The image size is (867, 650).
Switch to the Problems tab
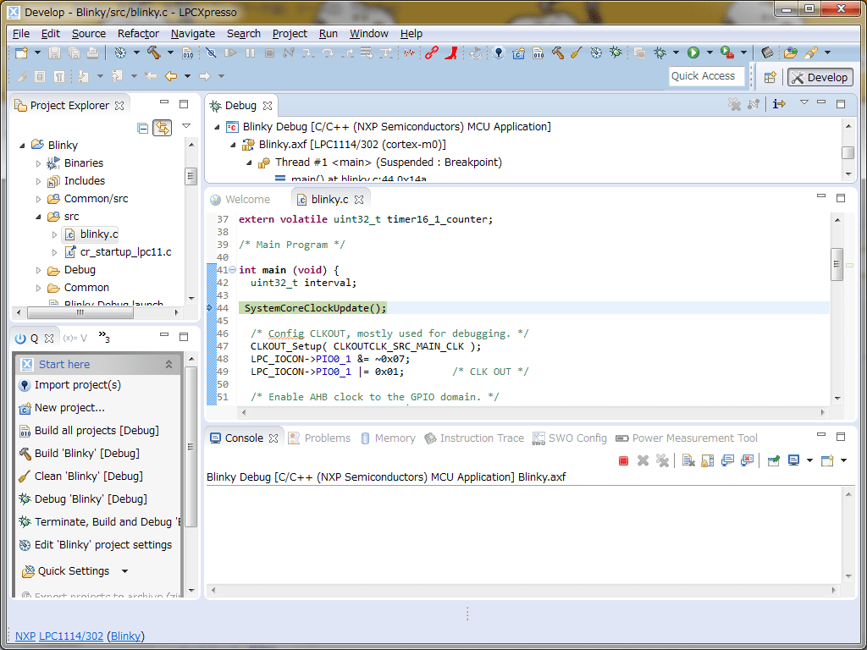(x=319, y=438)
